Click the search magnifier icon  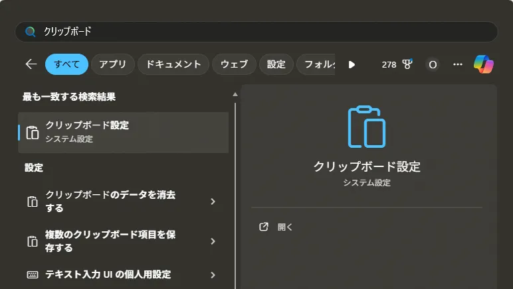point(30,32)
